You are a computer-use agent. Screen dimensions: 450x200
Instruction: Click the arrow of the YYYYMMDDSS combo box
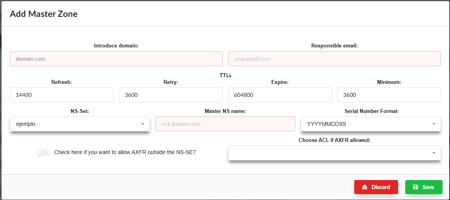point(434,124)
